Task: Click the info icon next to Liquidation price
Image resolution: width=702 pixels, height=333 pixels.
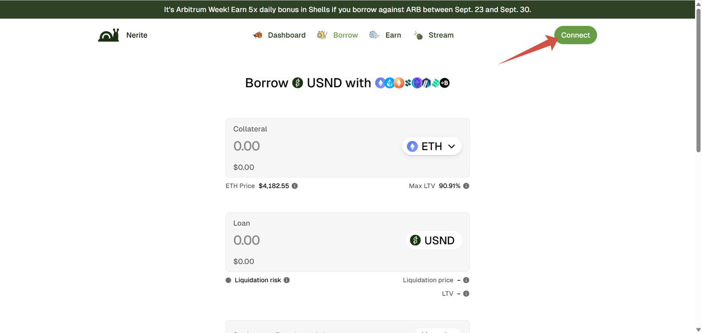Action: 466,280
